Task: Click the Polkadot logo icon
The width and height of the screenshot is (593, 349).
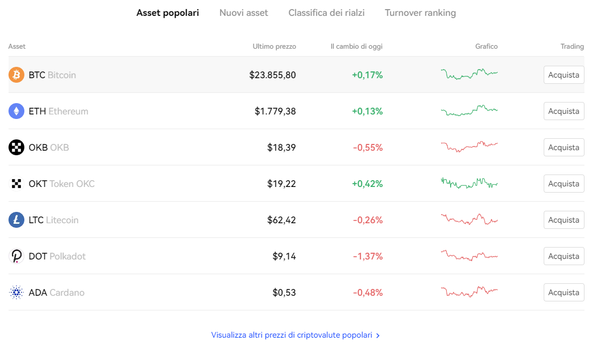Action: tap(16, 256)
